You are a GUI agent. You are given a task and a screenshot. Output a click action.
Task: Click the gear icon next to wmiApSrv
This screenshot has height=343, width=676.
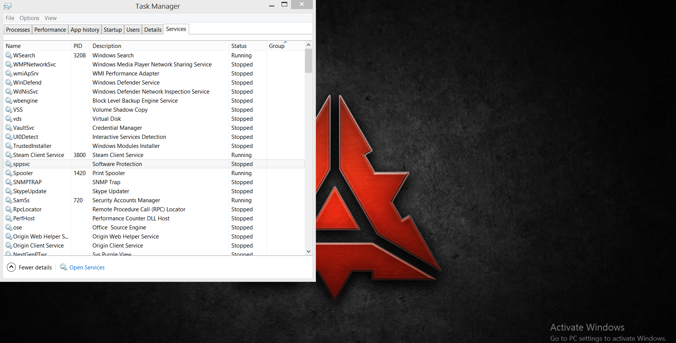tap(9, 73)
